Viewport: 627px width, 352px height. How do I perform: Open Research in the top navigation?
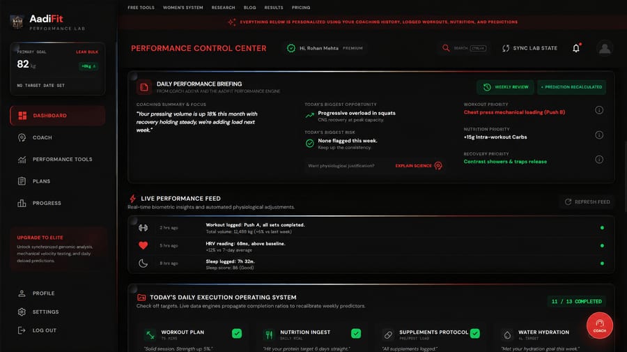click(223, 8)
